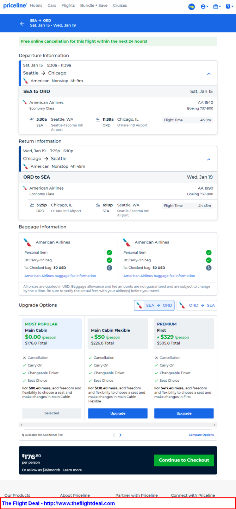Open About Priceline footer heading
Viewport: 236px width, 509px height.
click(x=75, y=495)
